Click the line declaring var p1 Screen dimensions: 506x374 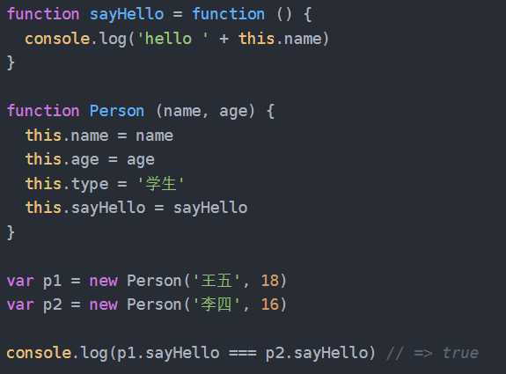pyautogui.click(x=147, y=281)
